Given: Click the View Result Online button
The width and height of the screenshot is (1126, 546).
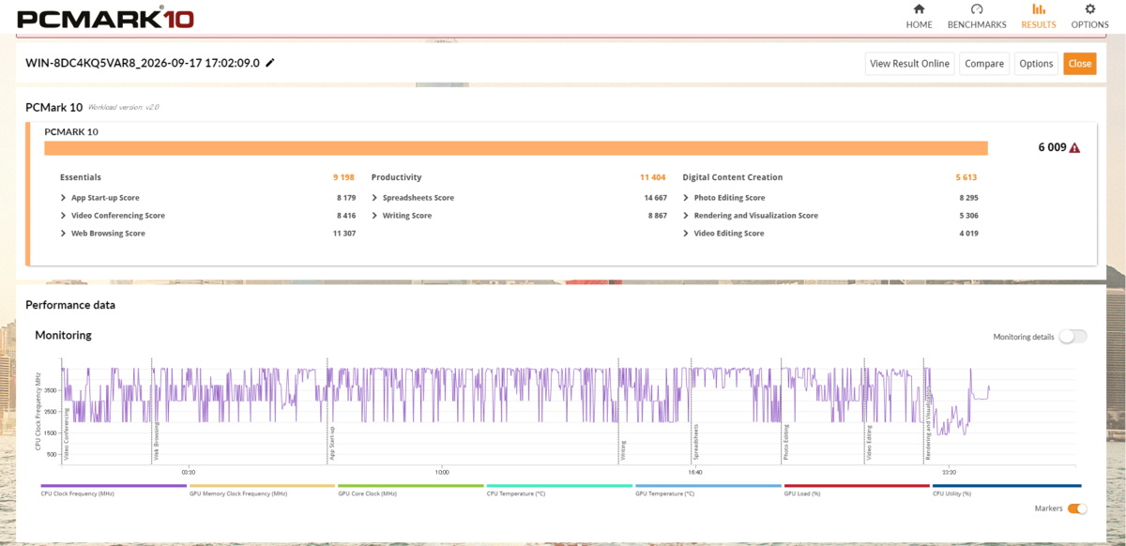Looking at the screenshot, I should pyautogui.click(x=909, y=64).
